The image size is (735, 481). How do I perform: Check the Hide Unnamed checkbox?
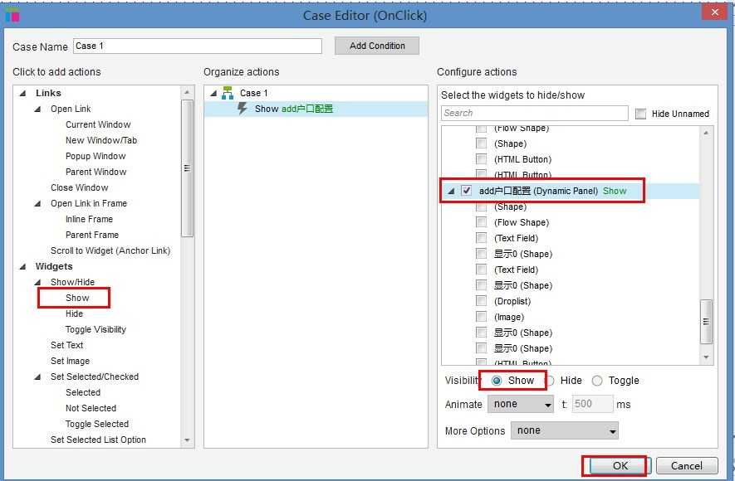pyautogui.click(x=640, y=114)
